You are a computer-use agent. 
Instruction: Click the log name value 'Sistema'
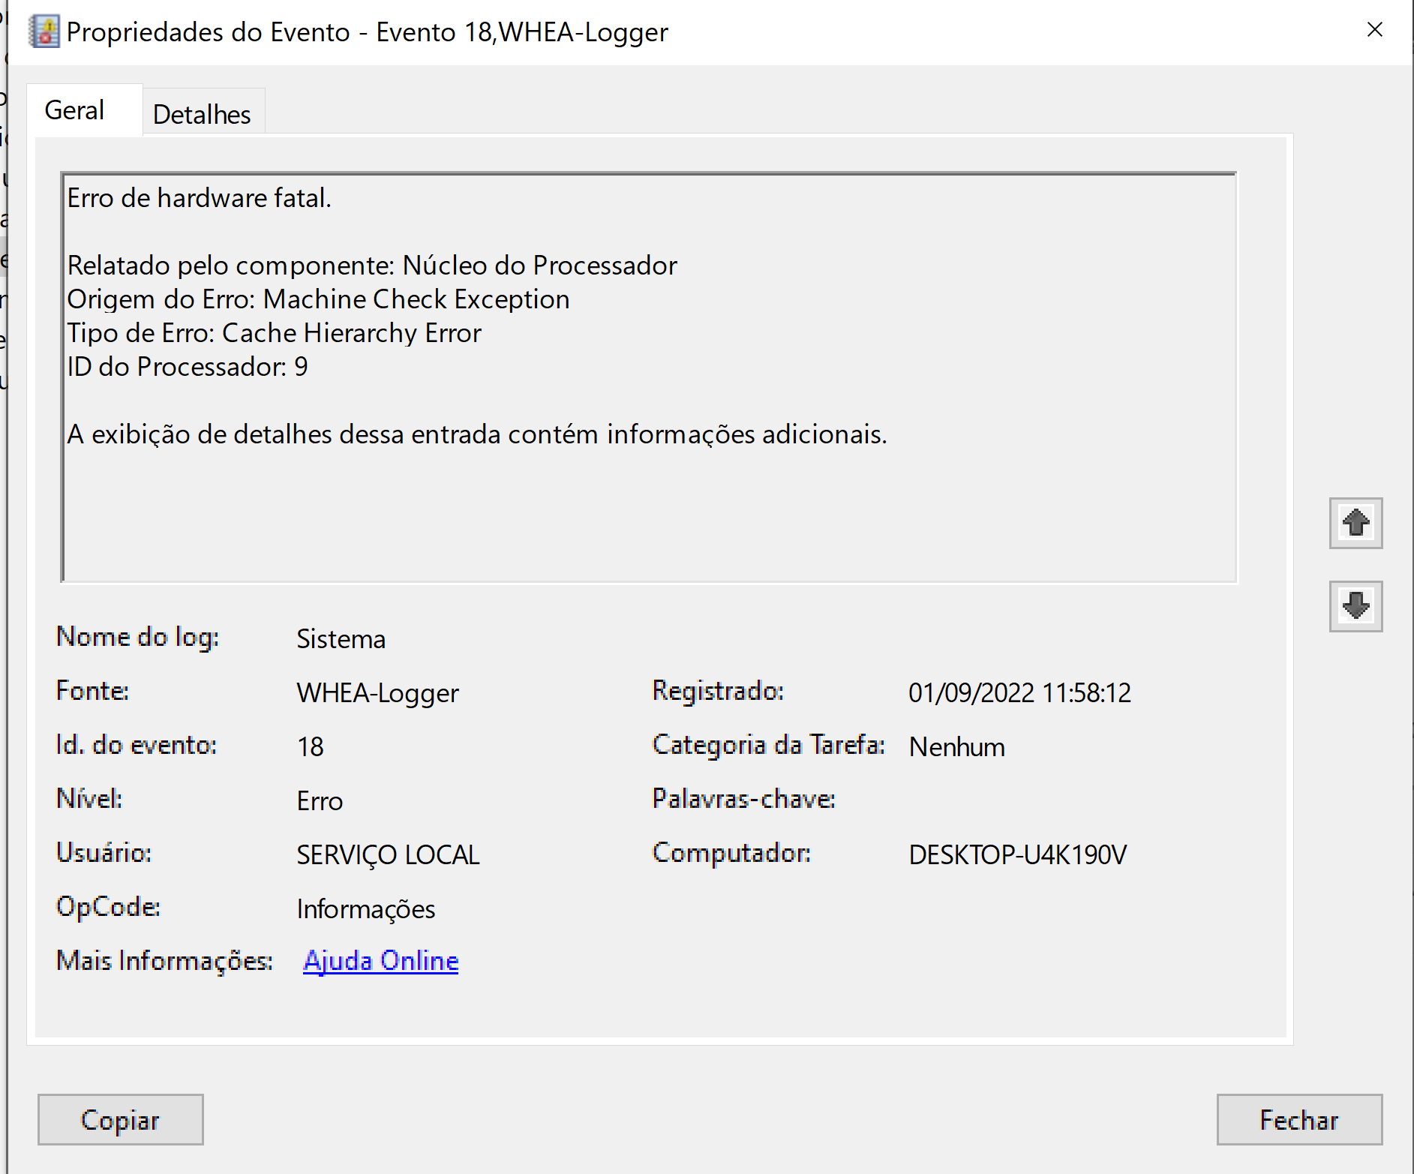(341, 639)
